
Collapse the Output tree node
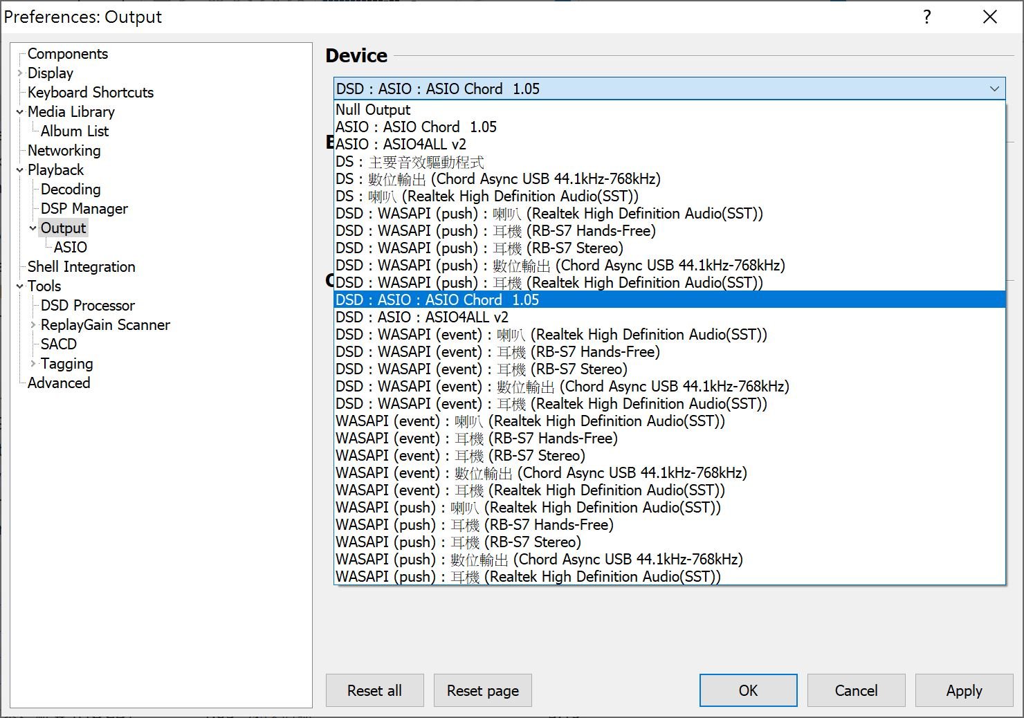33,228
